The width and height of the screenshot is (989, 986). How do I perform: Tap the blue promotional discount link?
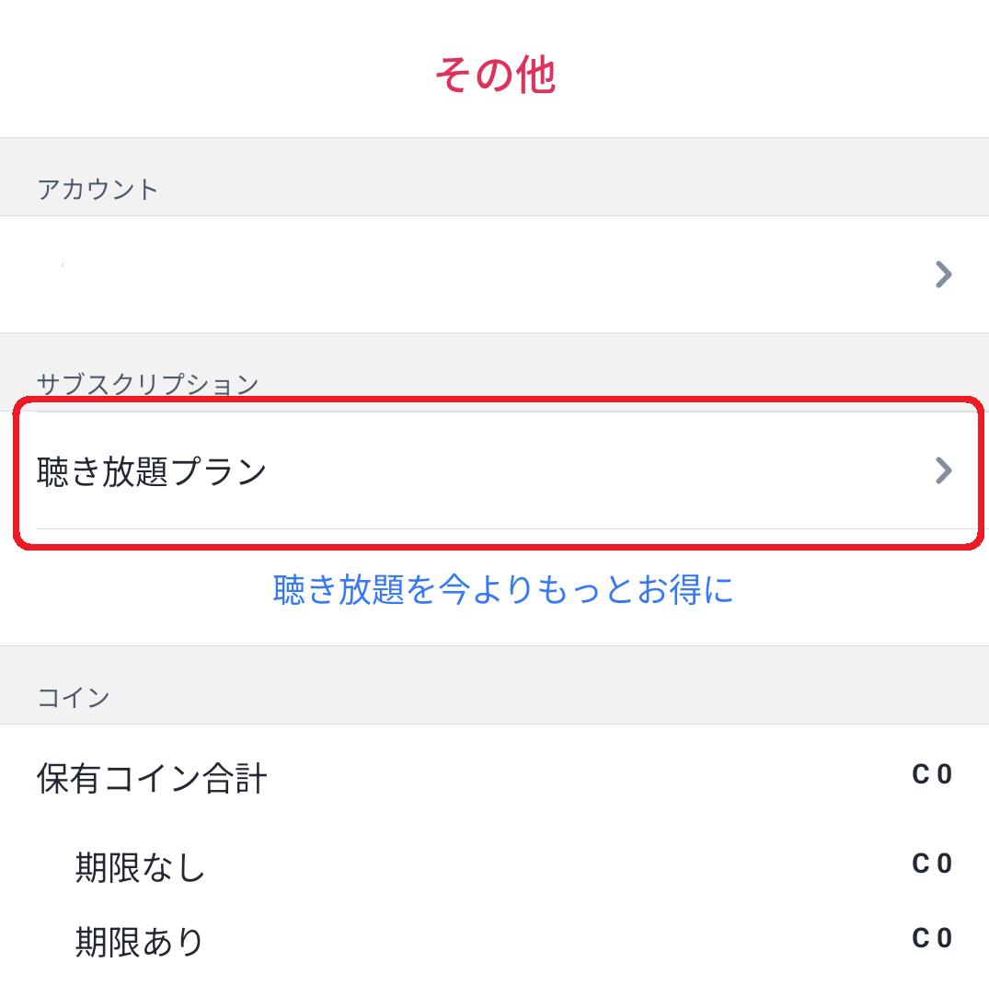[x=502, y=593]
